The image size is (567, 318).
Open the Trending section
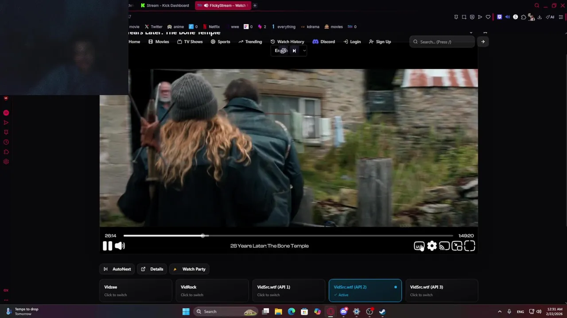(250, 42)
